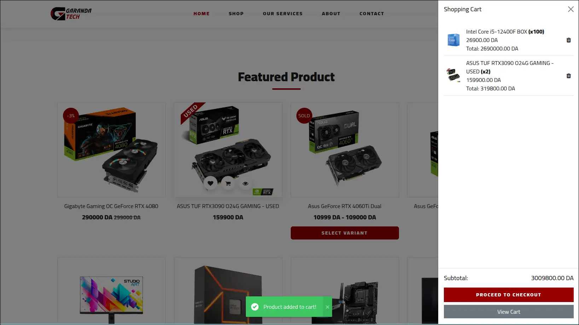Quick view RTX3090 with eye icon
Viewport: 579px width, 325px height.
click(245, 183)
